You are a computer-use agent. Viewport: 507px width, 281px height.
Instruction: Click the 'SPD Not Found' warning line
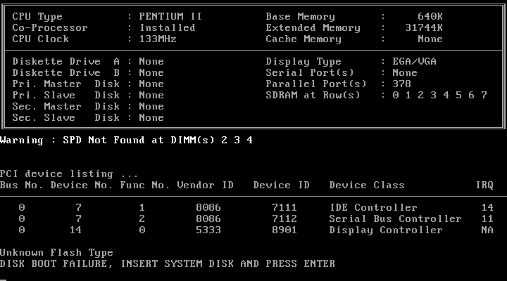126,140
